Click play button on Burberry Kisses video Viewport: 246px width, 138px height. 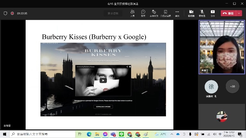tap(103, 80)
